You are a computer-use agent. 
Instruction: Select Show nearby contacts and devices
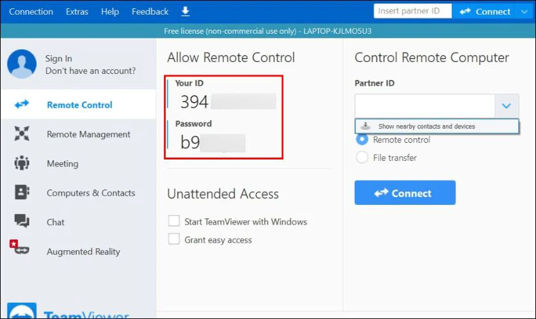(x=426, y=126)
